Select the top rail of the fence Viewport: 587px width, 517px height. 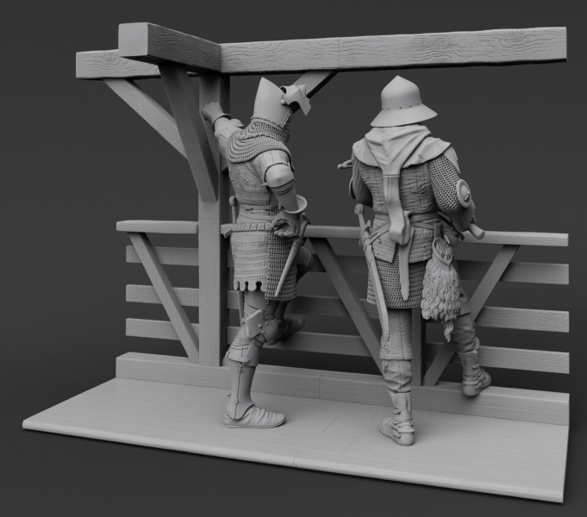click(x=517, y=238)
